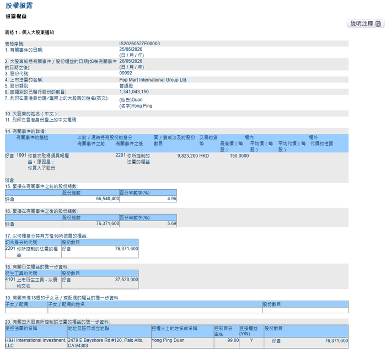Click 有關事件的簡述 column header
The image size is (386, 353).
coord(32,137)
